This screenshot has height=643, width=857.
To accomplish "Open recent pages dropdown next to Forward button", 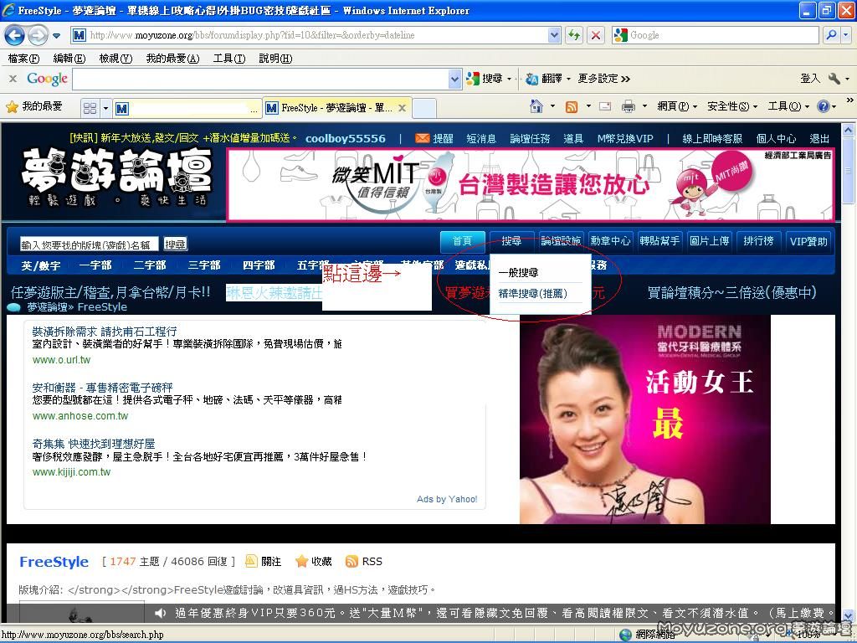I will (x=57, y=36).
